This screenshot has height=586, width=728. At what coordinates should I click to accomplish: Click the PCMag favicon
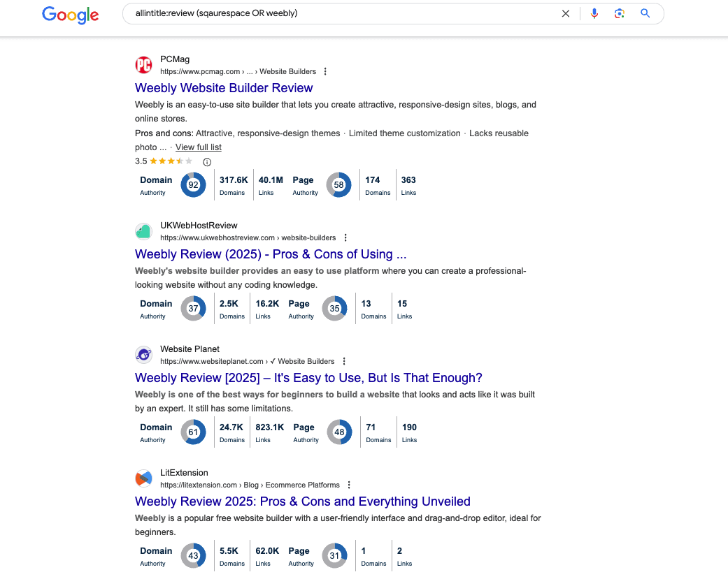[143, 65]
